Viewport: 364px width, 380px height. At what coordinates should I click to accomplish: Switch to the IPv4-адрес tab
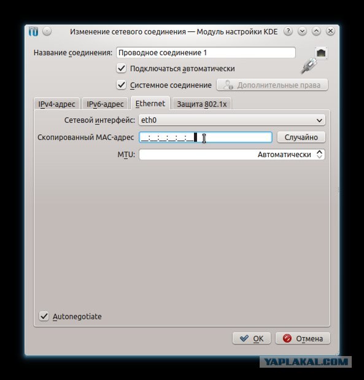(56, 104)
